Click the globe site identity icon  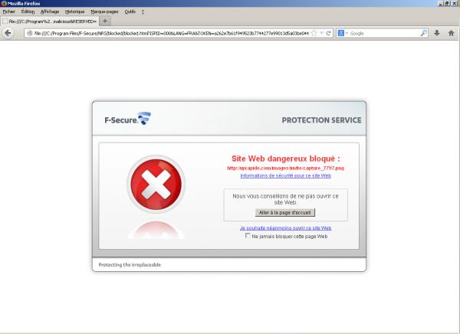(x=30, y=34)
